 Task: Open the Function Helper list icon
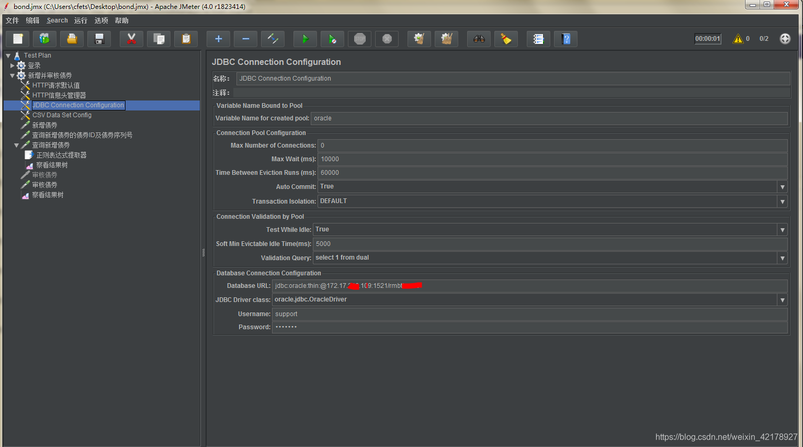click(539, 39)
